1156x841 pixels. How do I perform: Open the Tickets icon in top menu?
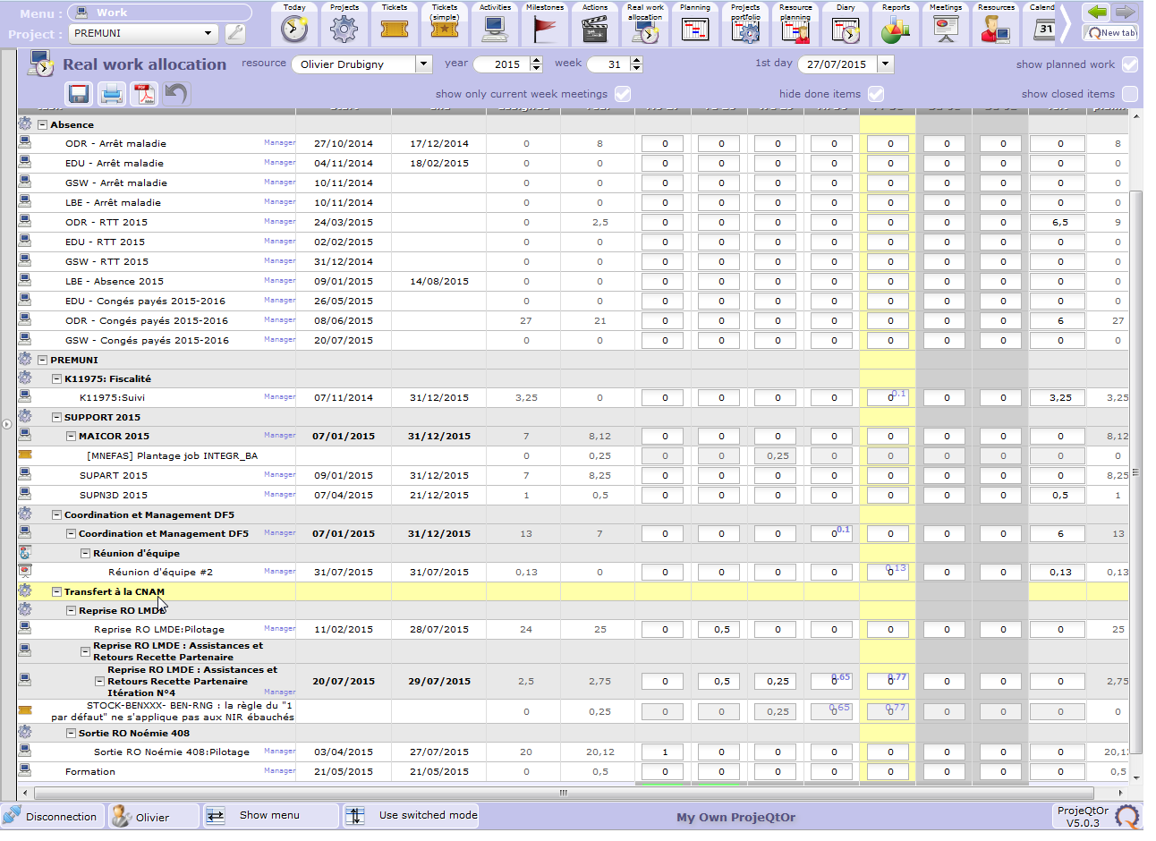click(x=395, y=24)
